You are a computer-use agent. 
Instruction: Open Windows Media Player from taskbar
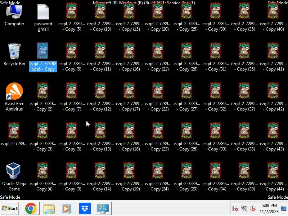pyautogui.click(x=67, y=208)
